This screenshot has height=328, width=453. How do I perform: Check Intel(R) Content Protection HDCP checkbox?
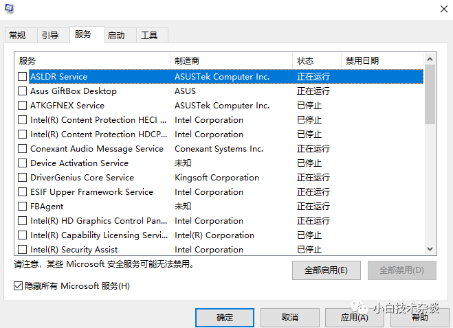pyautogui.click(x=22, y=134)
